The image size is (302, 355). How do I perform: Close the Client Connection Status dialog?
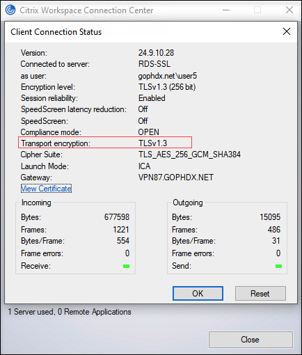(287, 31)
